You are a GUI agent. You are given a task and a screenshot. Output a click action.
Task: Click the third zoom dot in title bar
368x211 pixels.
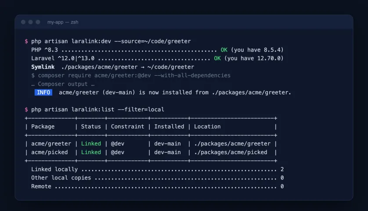(x=38, y=22)
